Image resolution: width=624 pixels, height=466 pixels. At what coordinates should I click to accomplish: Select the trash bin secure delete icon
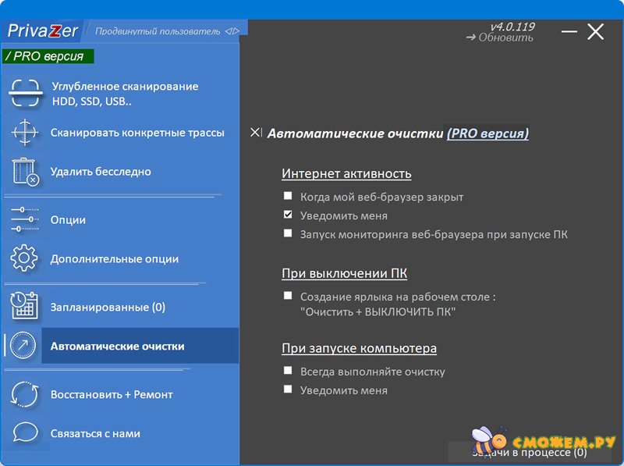point(25,172)
